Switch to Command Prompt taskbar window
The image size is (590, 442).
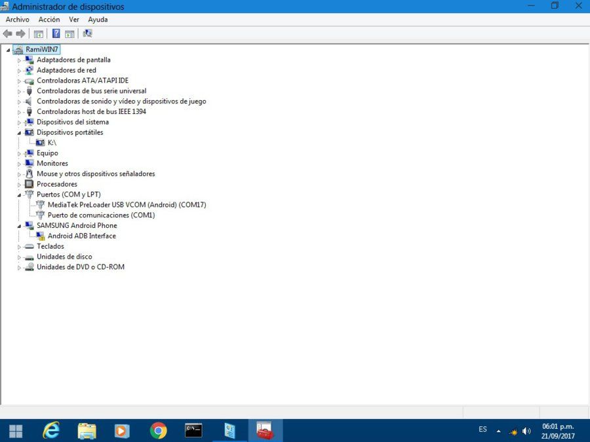[194, 431]
